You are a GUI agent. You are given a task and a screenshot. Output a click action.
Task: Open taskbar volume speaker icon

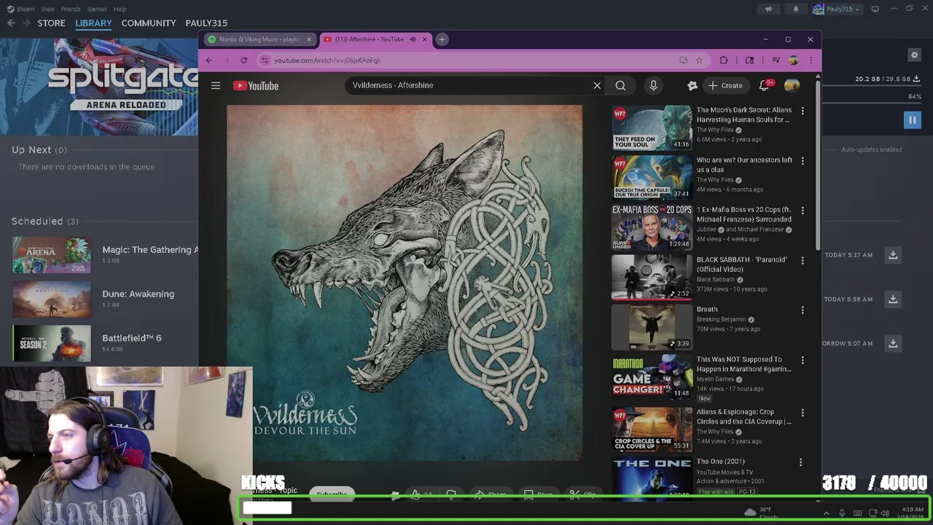pos(885,513)
